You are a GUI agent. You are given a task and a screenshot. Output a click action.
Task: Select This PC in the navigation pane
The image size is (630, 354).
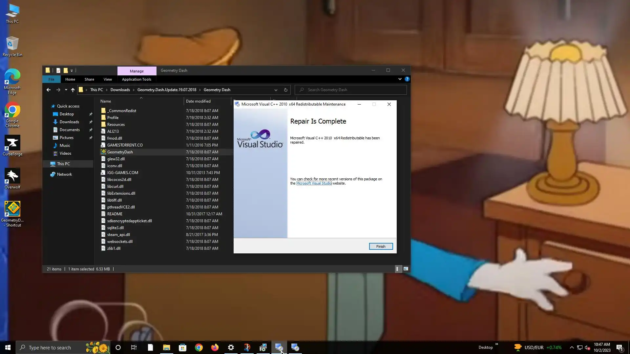[63, 164]
